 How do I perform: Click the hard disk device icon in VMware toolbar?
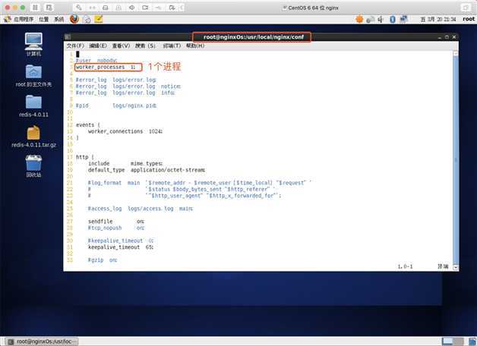[x=106, y=8]
